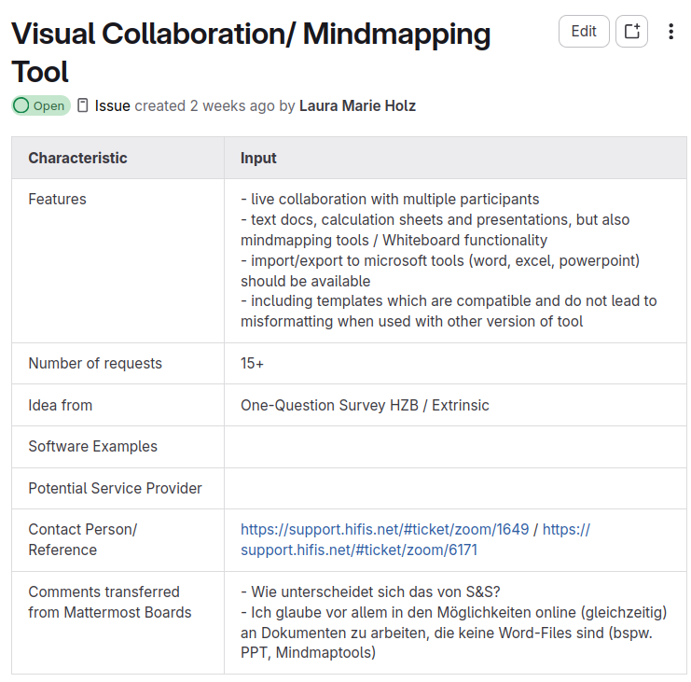691x682 pixels.
Task: Click the features description text cell
Action: pos(448,260)
